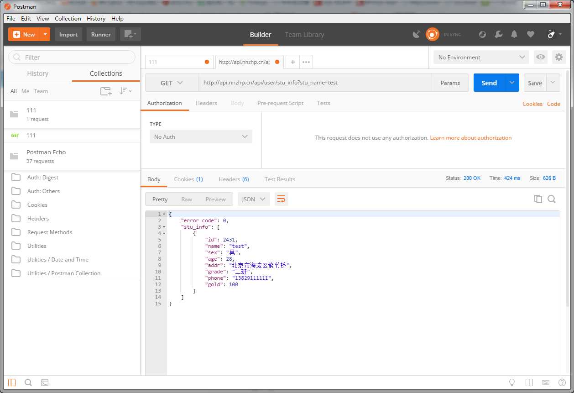Open the 111 collection folder
The height and width of the screenshot is (393, 574).
(x=72, y=114)
